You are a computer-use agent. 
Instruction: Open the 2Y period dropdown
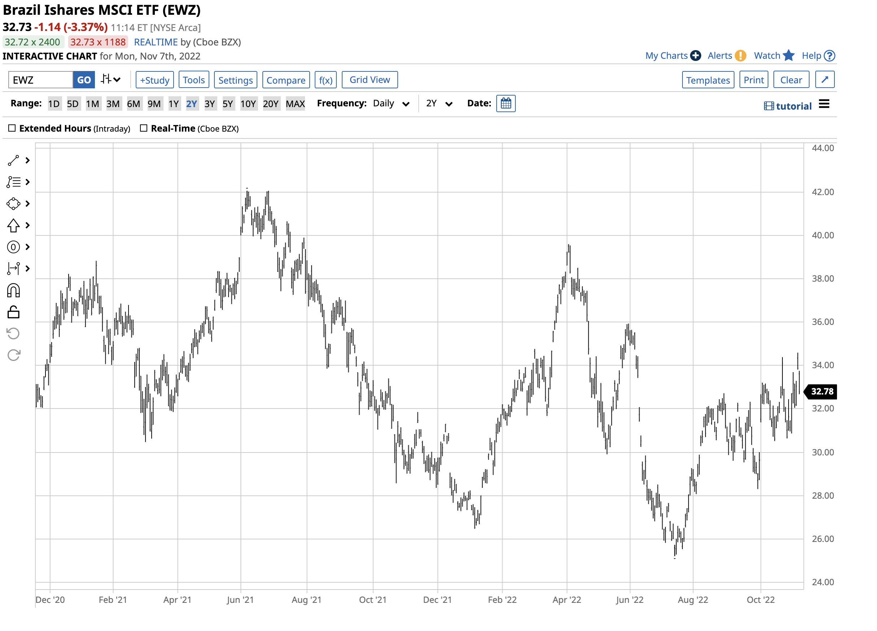[x=439, y=103]
